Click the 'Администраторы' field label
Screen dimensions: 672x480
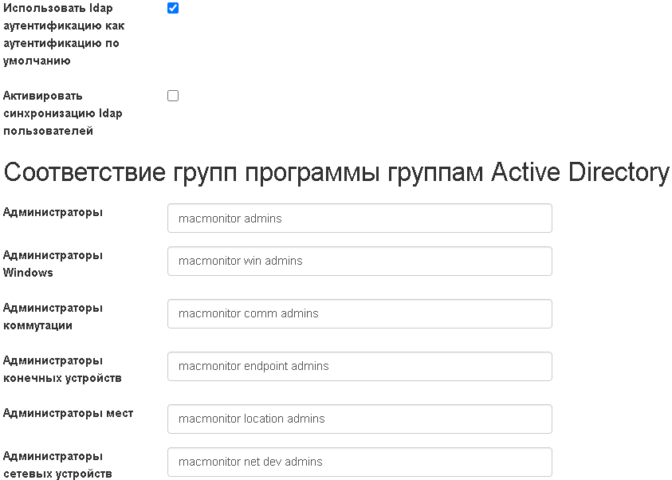click(x=53, y=212)
